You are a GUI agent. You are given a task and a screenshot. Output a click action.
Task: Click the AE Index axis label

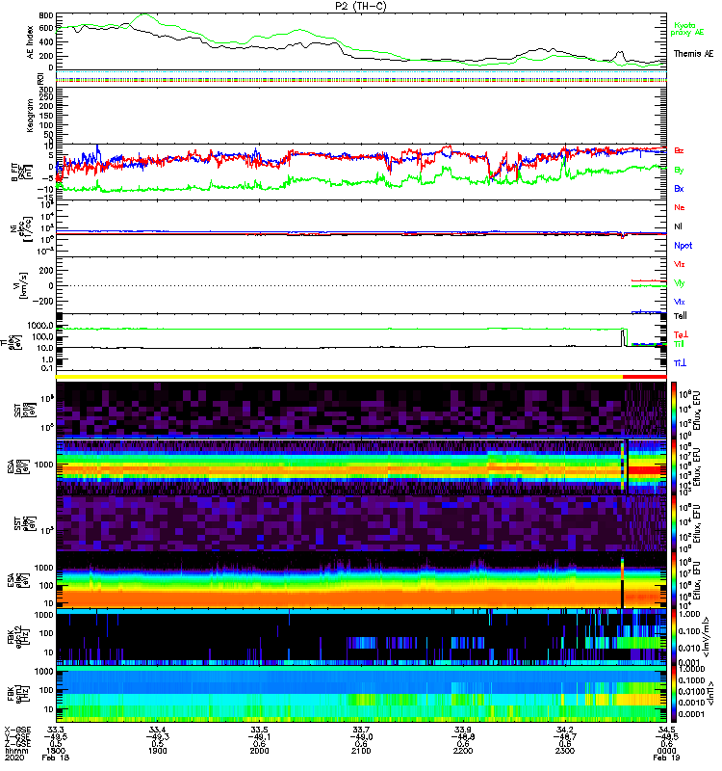pos(31,41)
